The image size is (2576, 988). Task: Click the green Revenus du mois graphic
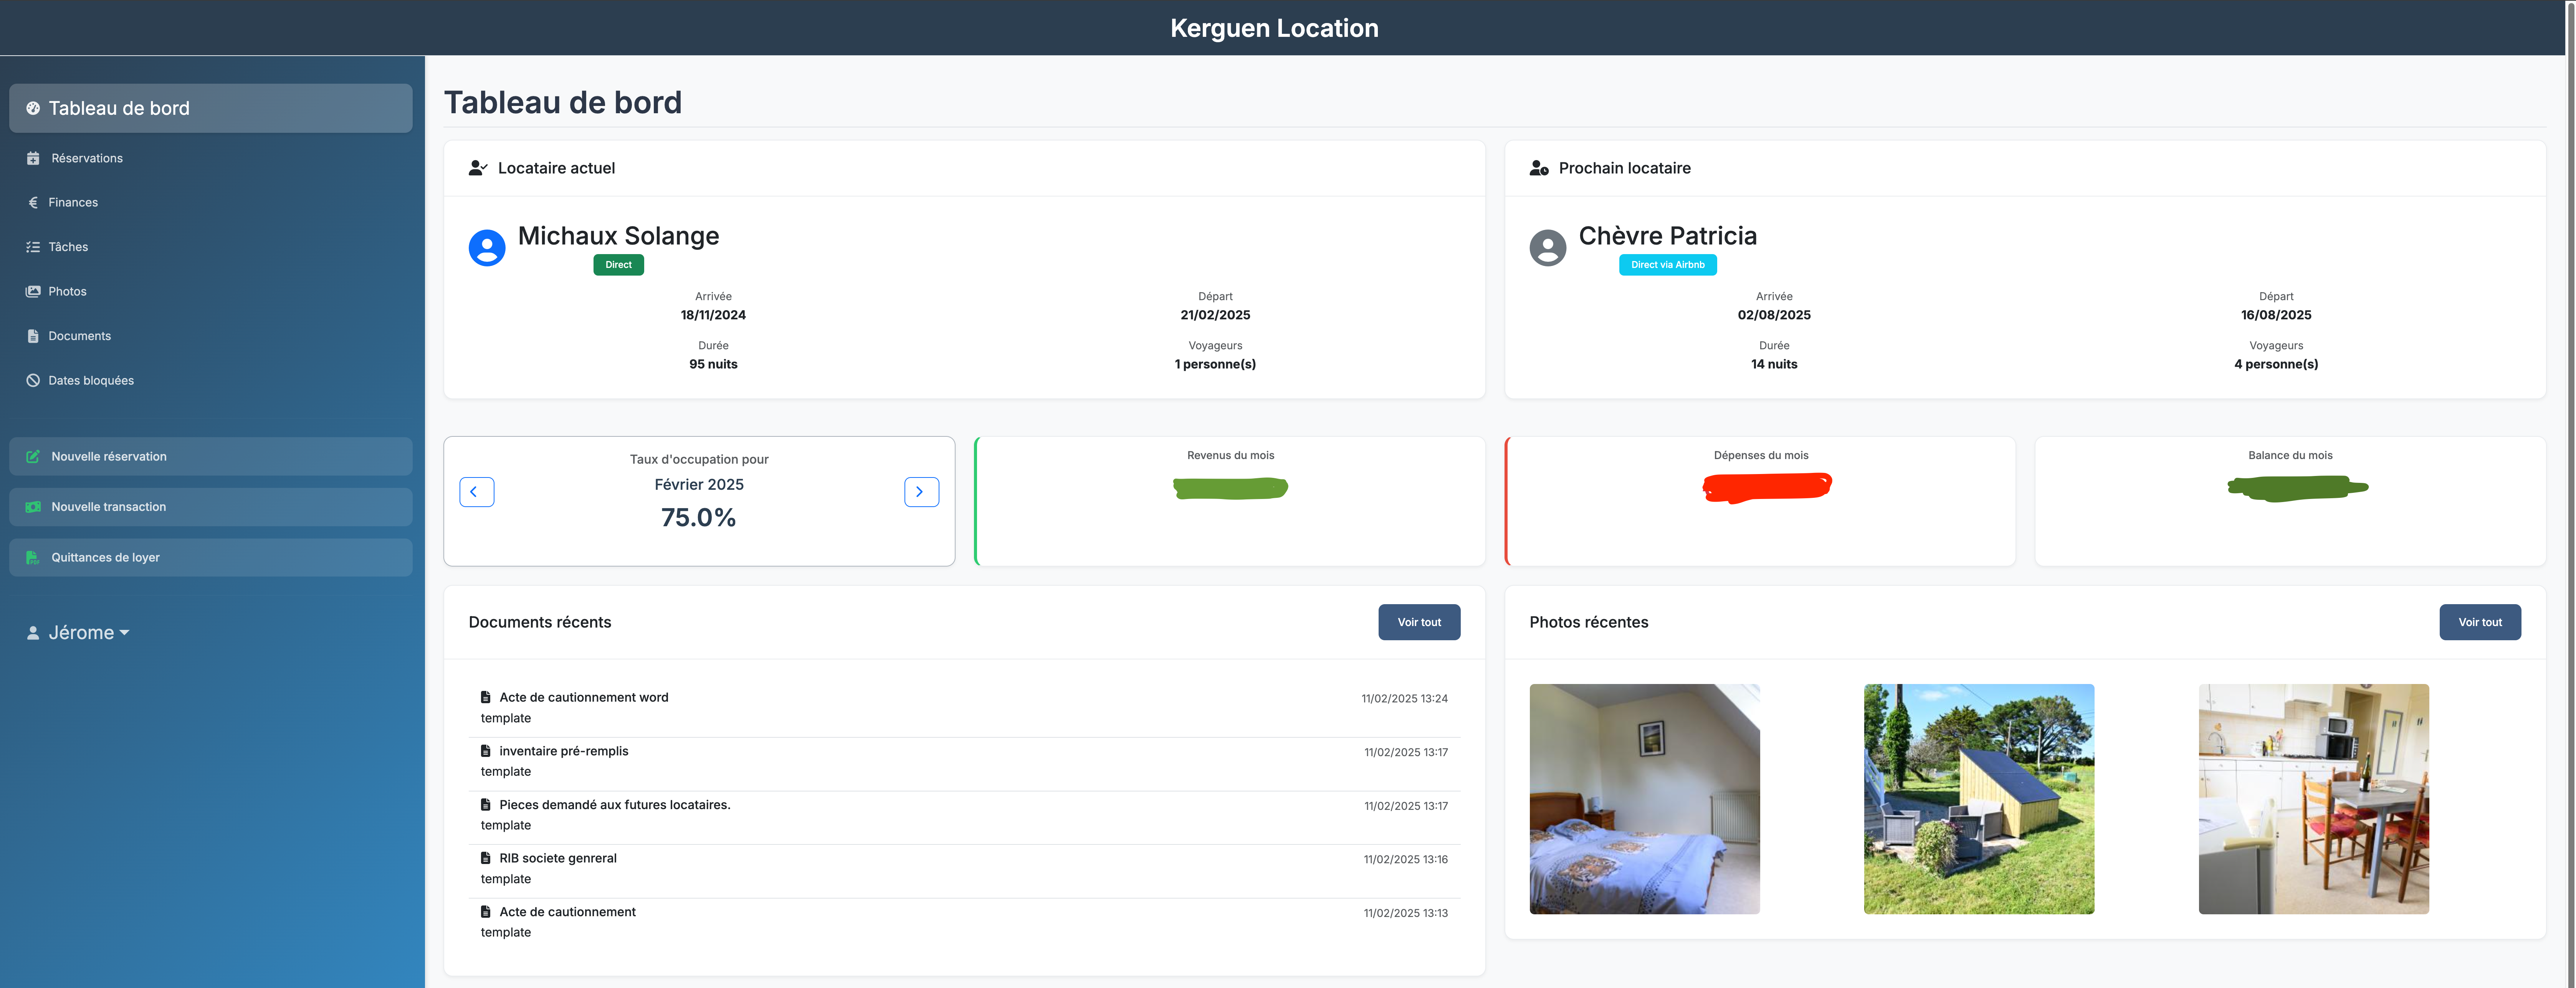coord(1230,489)
